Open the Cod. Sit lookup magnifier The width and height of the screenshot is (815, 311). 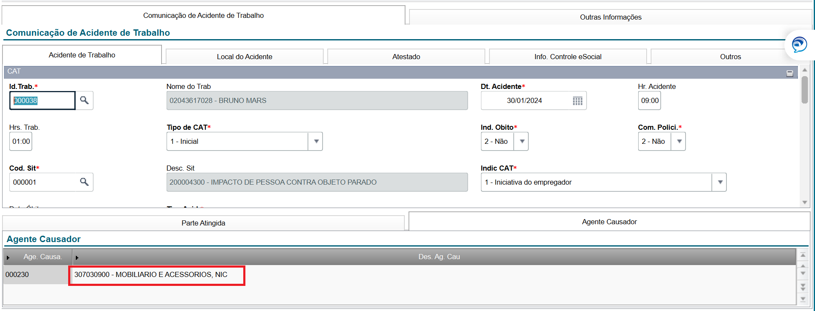pos(84,182)
